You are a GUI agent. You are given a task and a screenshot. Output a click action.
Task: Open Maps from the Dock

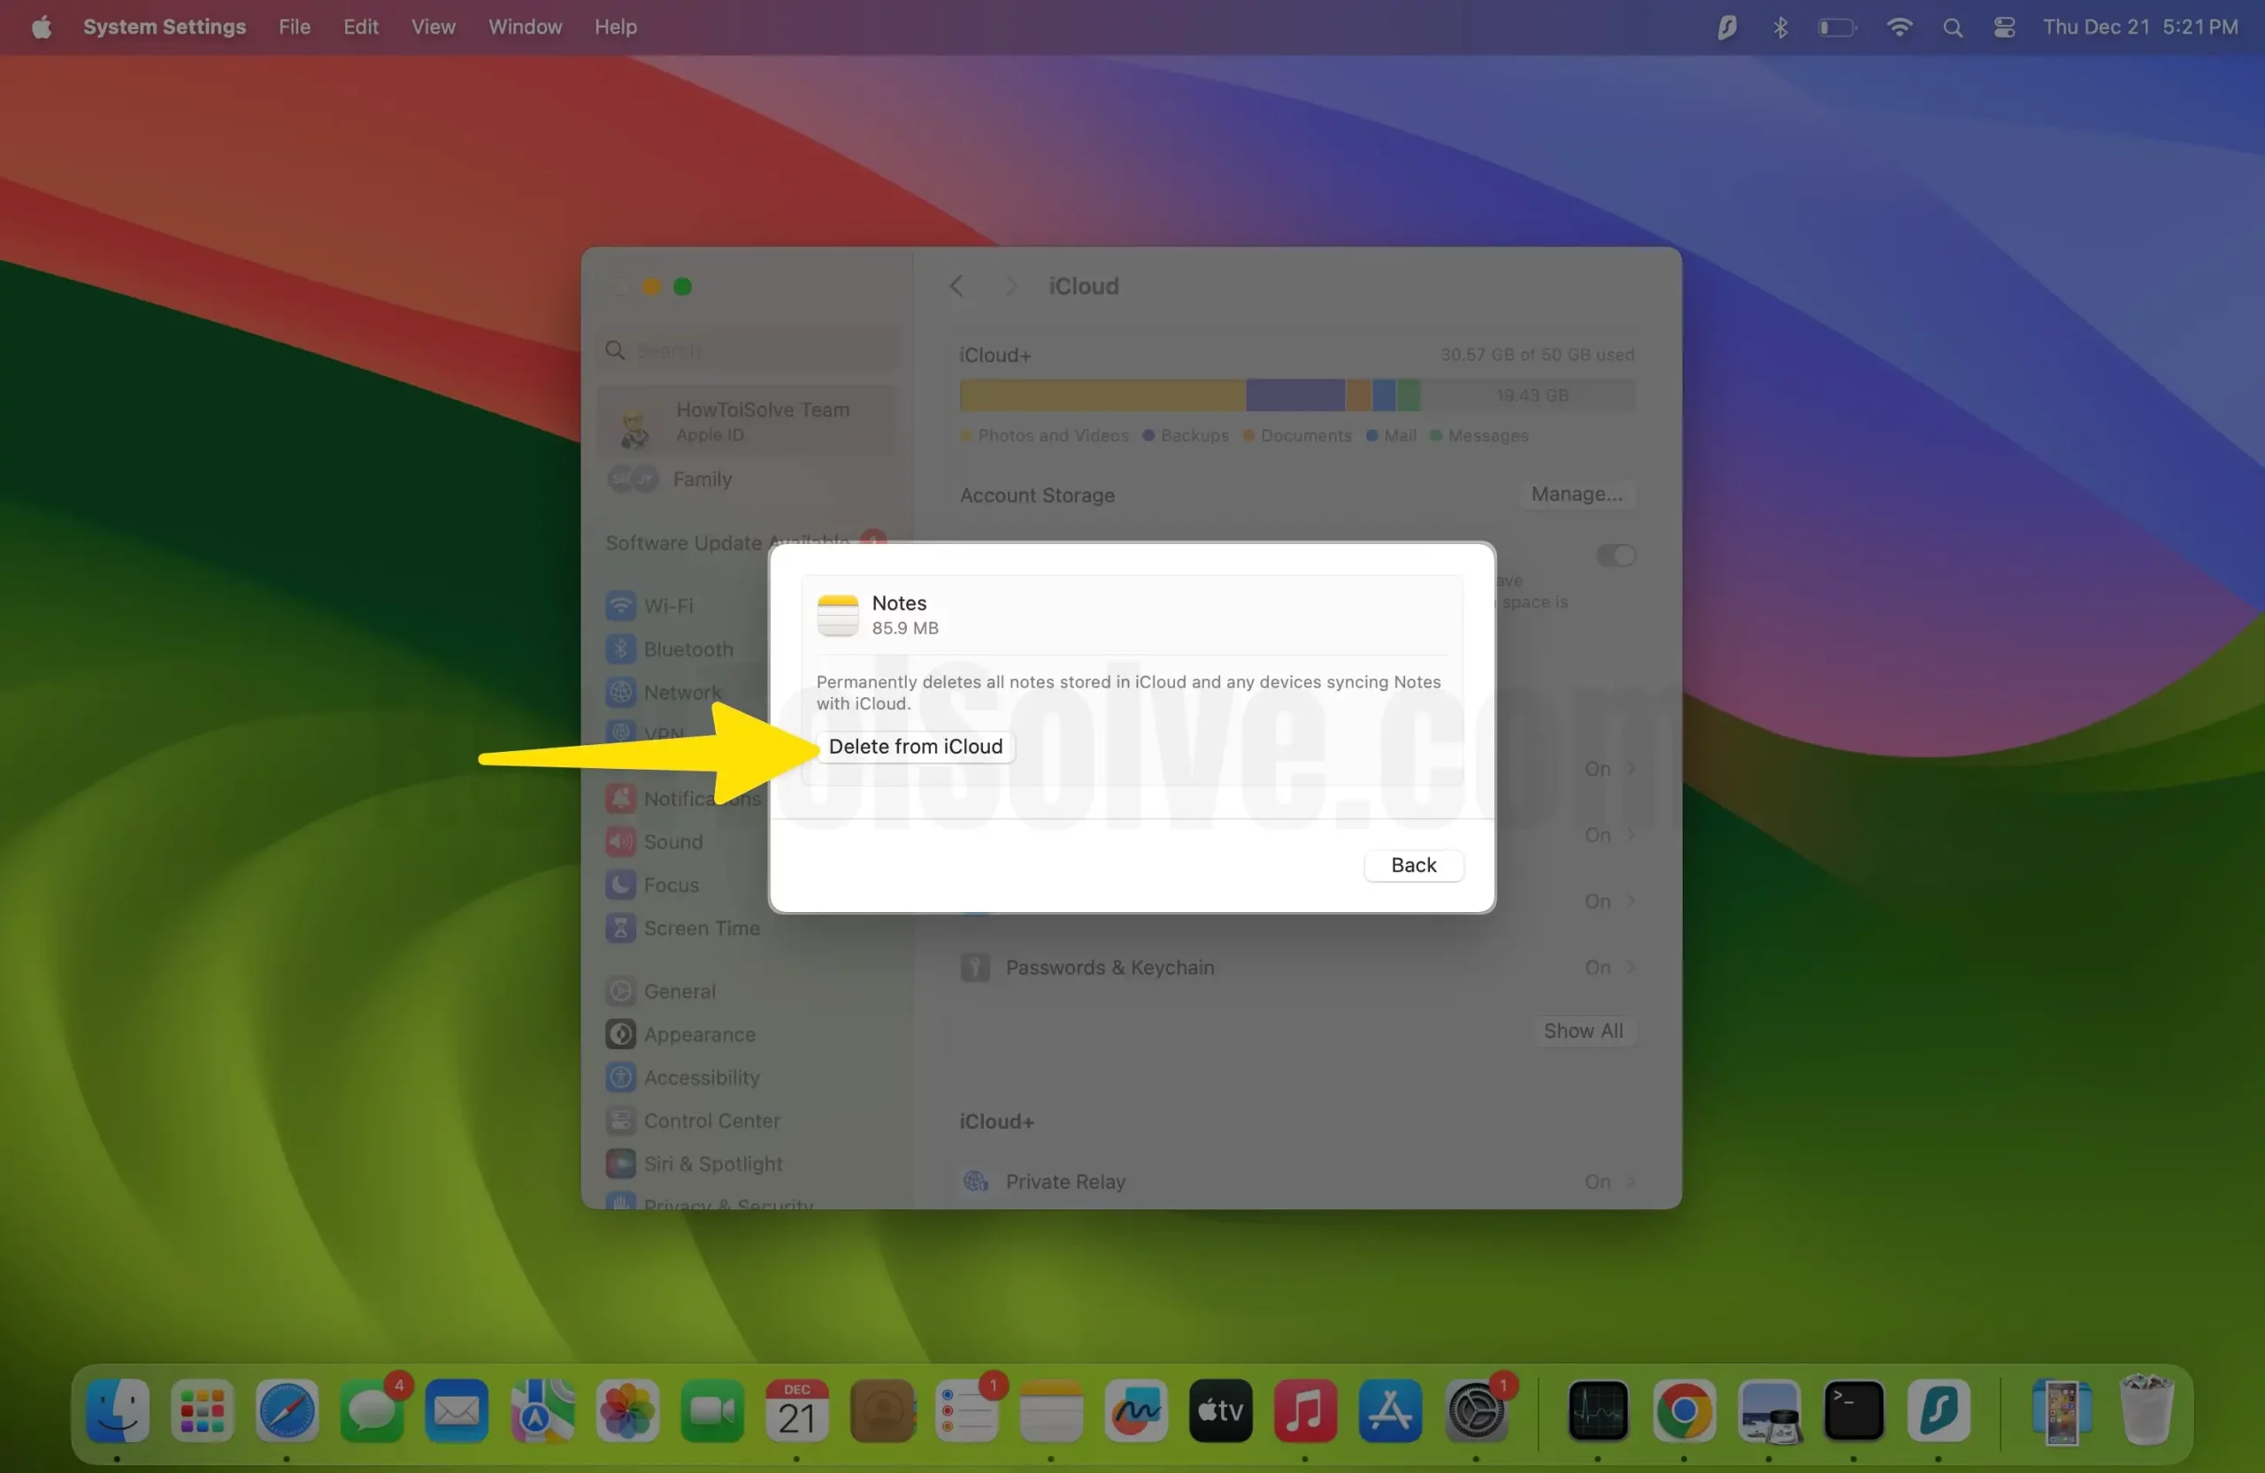click(x=541, y=1410)
